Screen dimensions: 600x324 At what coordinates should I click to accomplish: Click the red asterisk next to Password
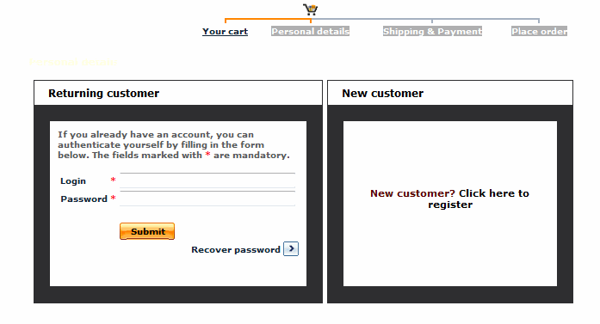coord(113,198)
